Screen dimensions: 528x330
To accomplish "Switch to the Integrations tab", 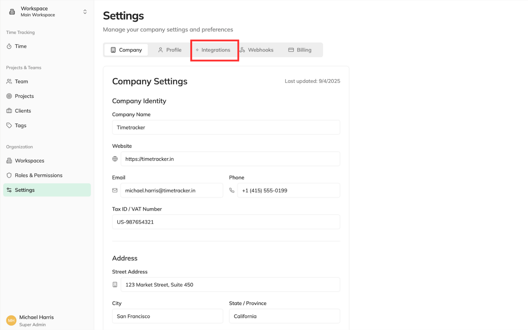I will 216,50.
